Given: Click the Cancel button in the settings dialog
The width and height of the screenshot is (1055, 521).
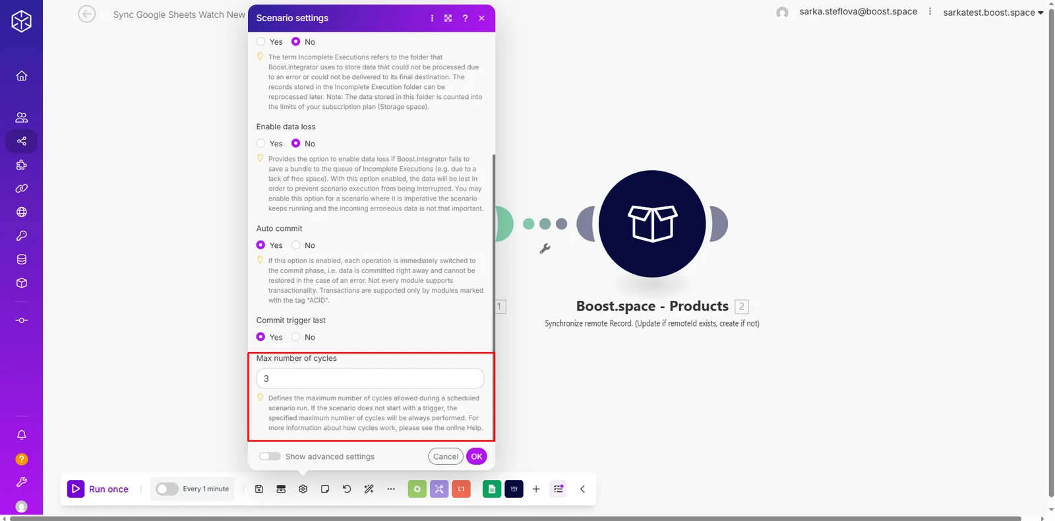Looking at the screenshot, I should (x=446, y=456).
